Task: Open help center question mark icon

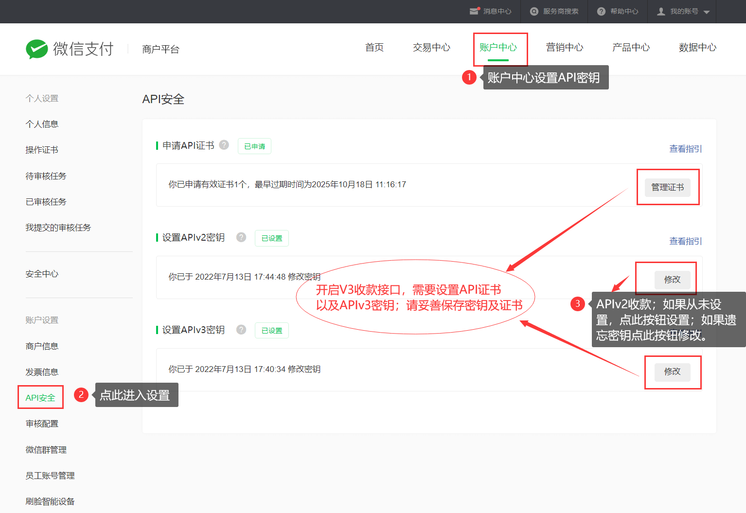Action: coord(601,11)
